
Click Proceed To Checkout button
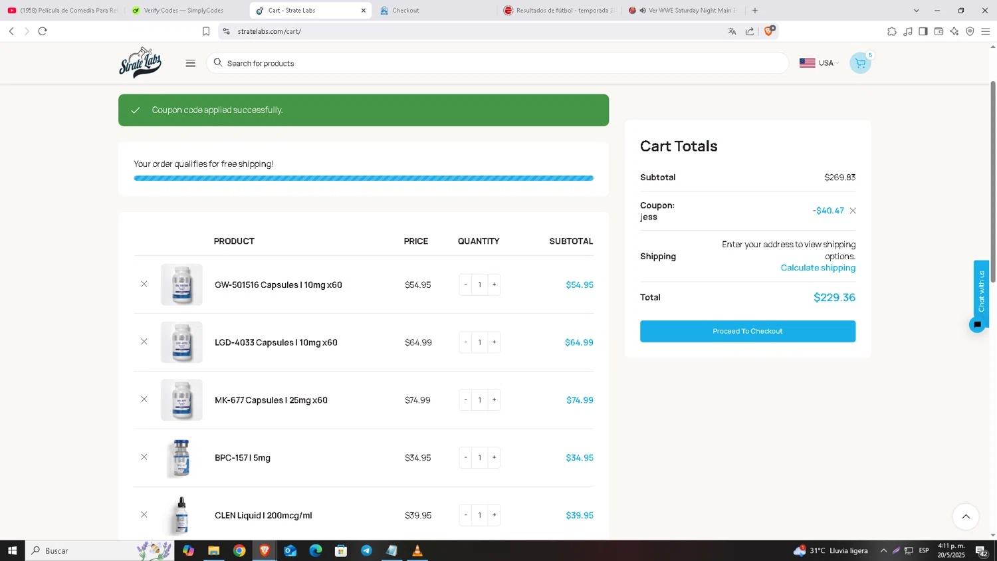click(748, 331)
